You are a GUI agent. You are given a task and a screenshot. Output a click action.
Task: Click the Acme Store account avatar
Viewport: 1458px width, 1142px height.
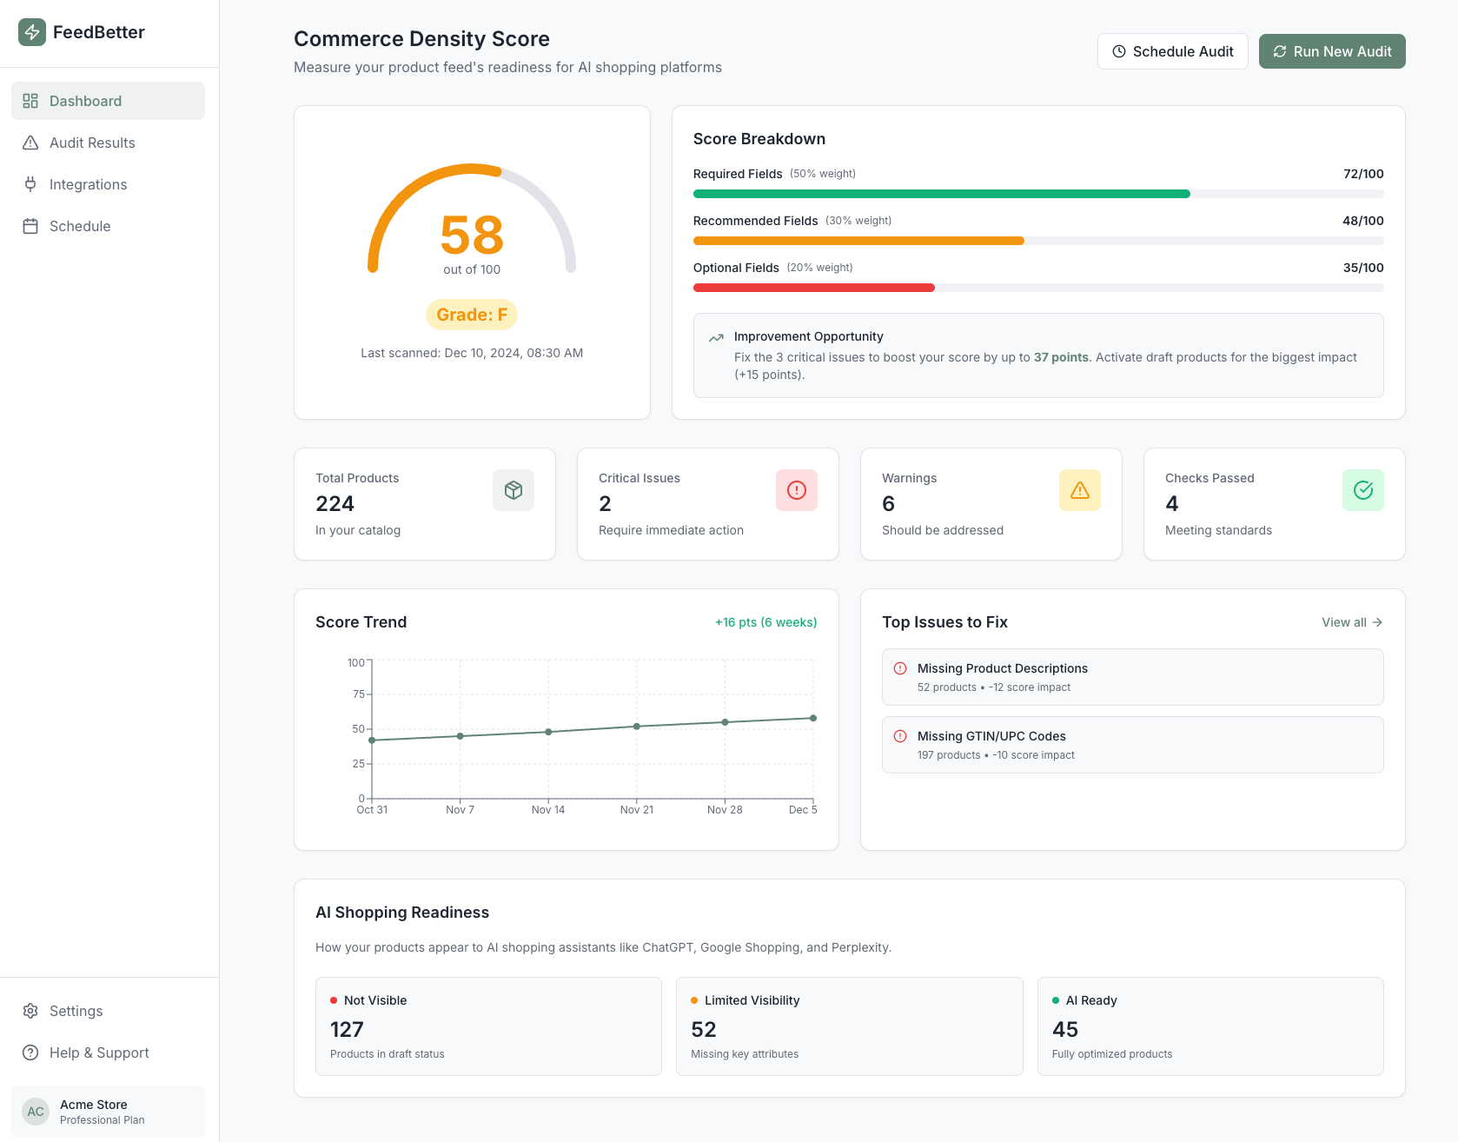pyautogui.click(x=35, y=1112)
